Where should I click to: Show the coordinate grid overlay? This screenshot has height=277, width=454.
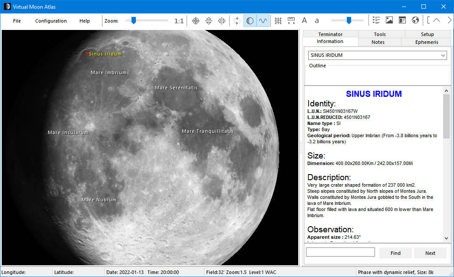pos(278,20)
